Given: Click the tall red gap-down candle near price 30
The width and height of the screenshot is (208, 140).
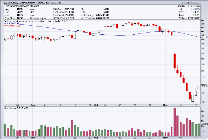Looking at the screenshot, I should tap(174, 61).
